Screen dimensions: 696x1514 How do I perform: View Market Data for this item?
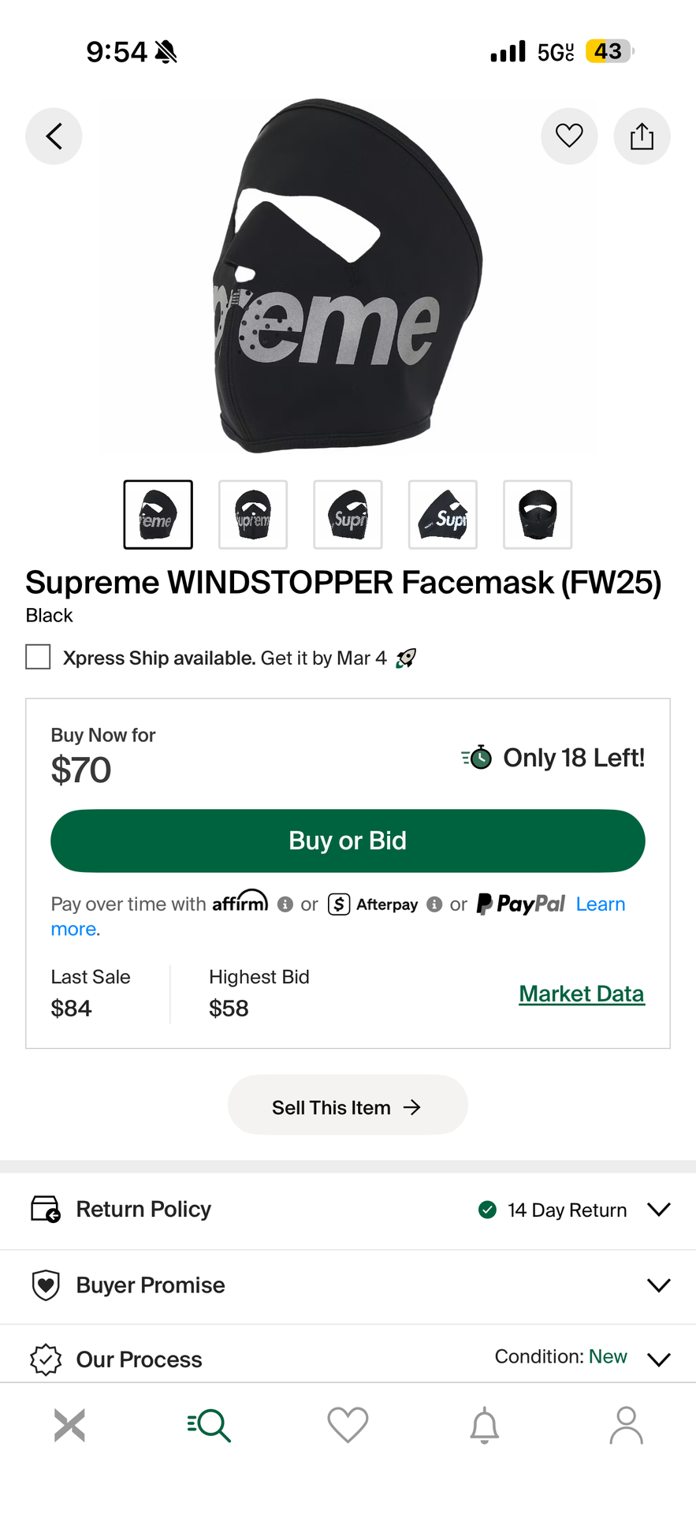[581, 993]
